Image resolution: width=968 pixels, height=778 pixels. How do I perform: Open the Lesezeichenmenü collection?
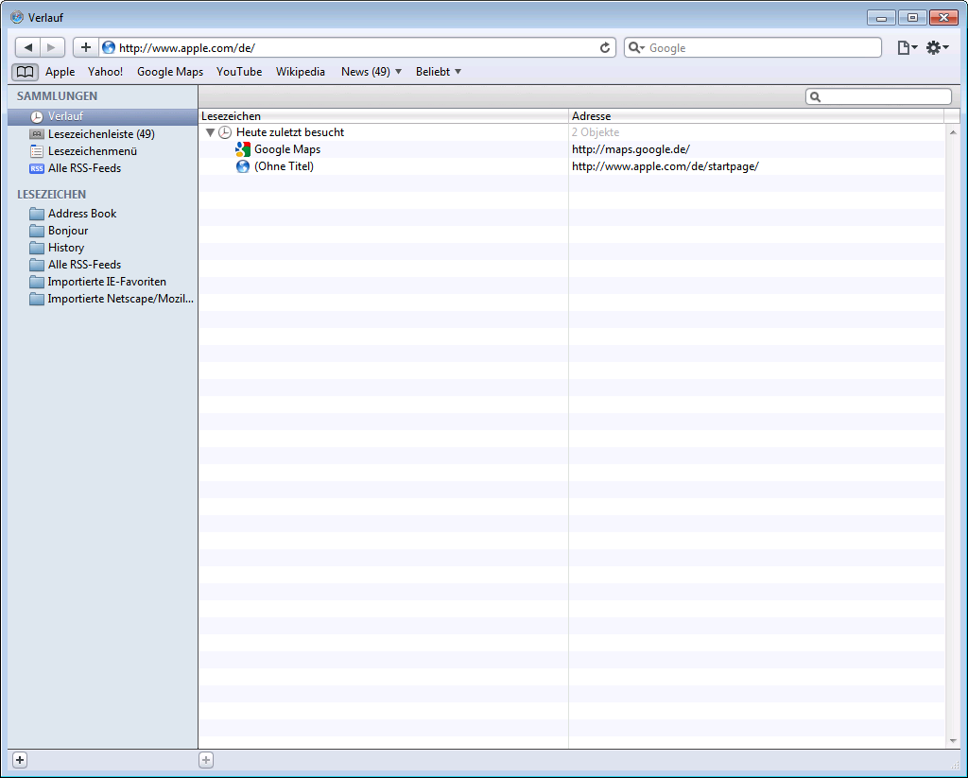[x=93, y=151]
